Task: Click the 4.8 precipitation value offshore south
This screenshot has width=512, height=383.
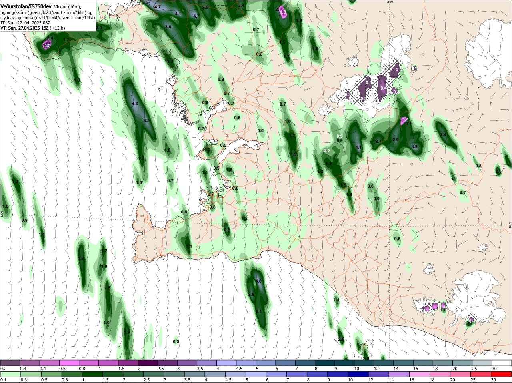Action: click(x=258, y=281)
